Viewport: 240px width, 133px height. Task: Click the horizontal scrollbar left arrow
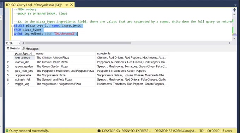click(23, 43)
